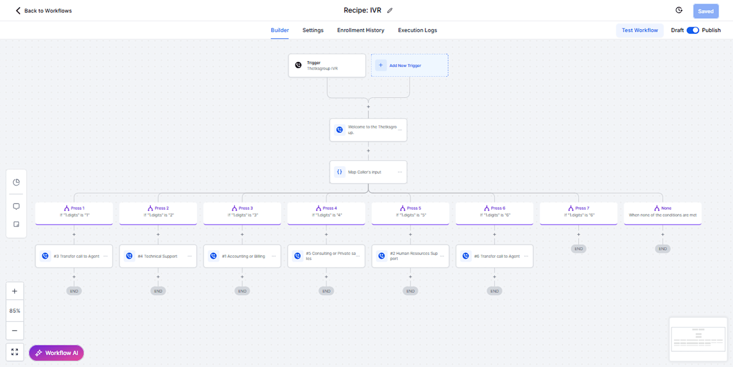Open options menu on Welcome message step
The image size is (733, 367).
click(400, 130)
